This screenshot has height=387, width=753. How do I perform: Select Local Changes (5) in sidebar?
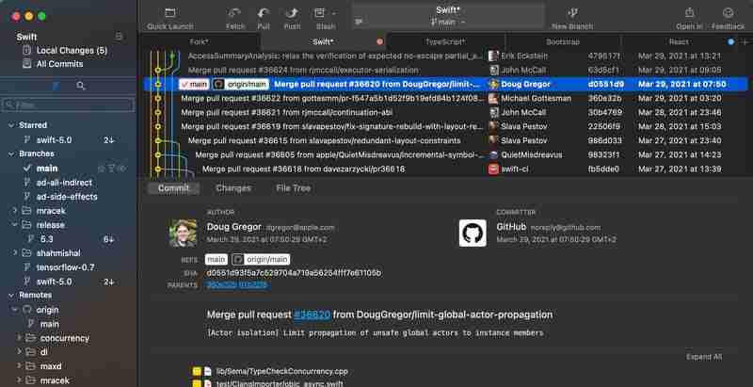(x=72, y=51)
